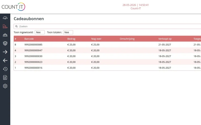
Task: Sort by the Nog over column header
Action: click(x=96, y=39)
